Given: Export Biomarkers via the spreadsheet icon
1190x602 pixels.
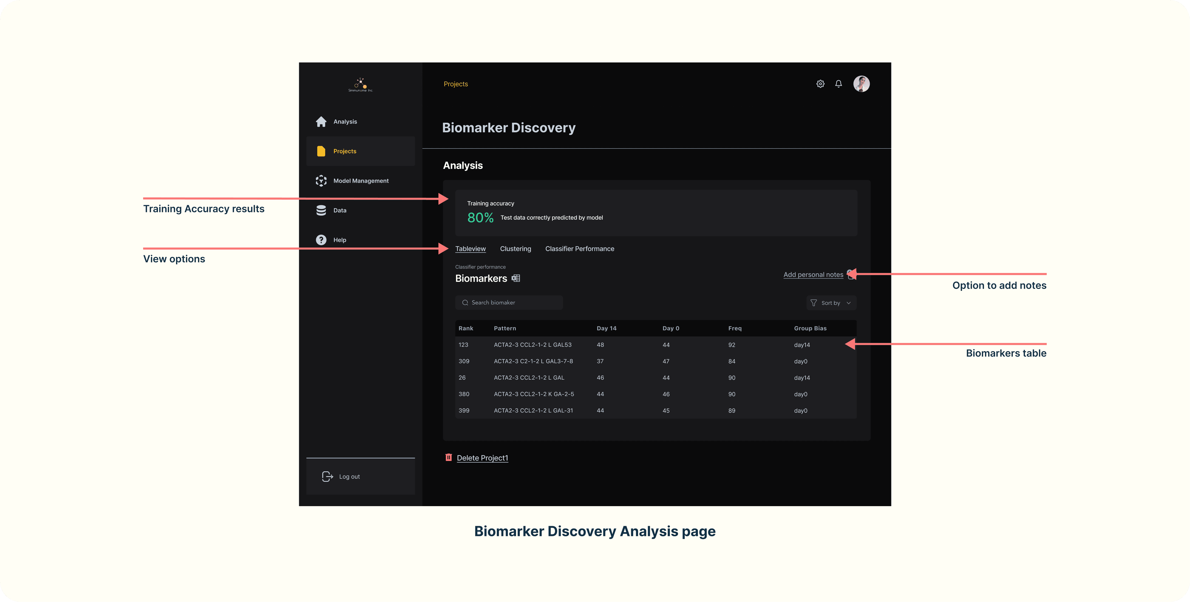Looking at the screenshot, I should tap(516, 278).
